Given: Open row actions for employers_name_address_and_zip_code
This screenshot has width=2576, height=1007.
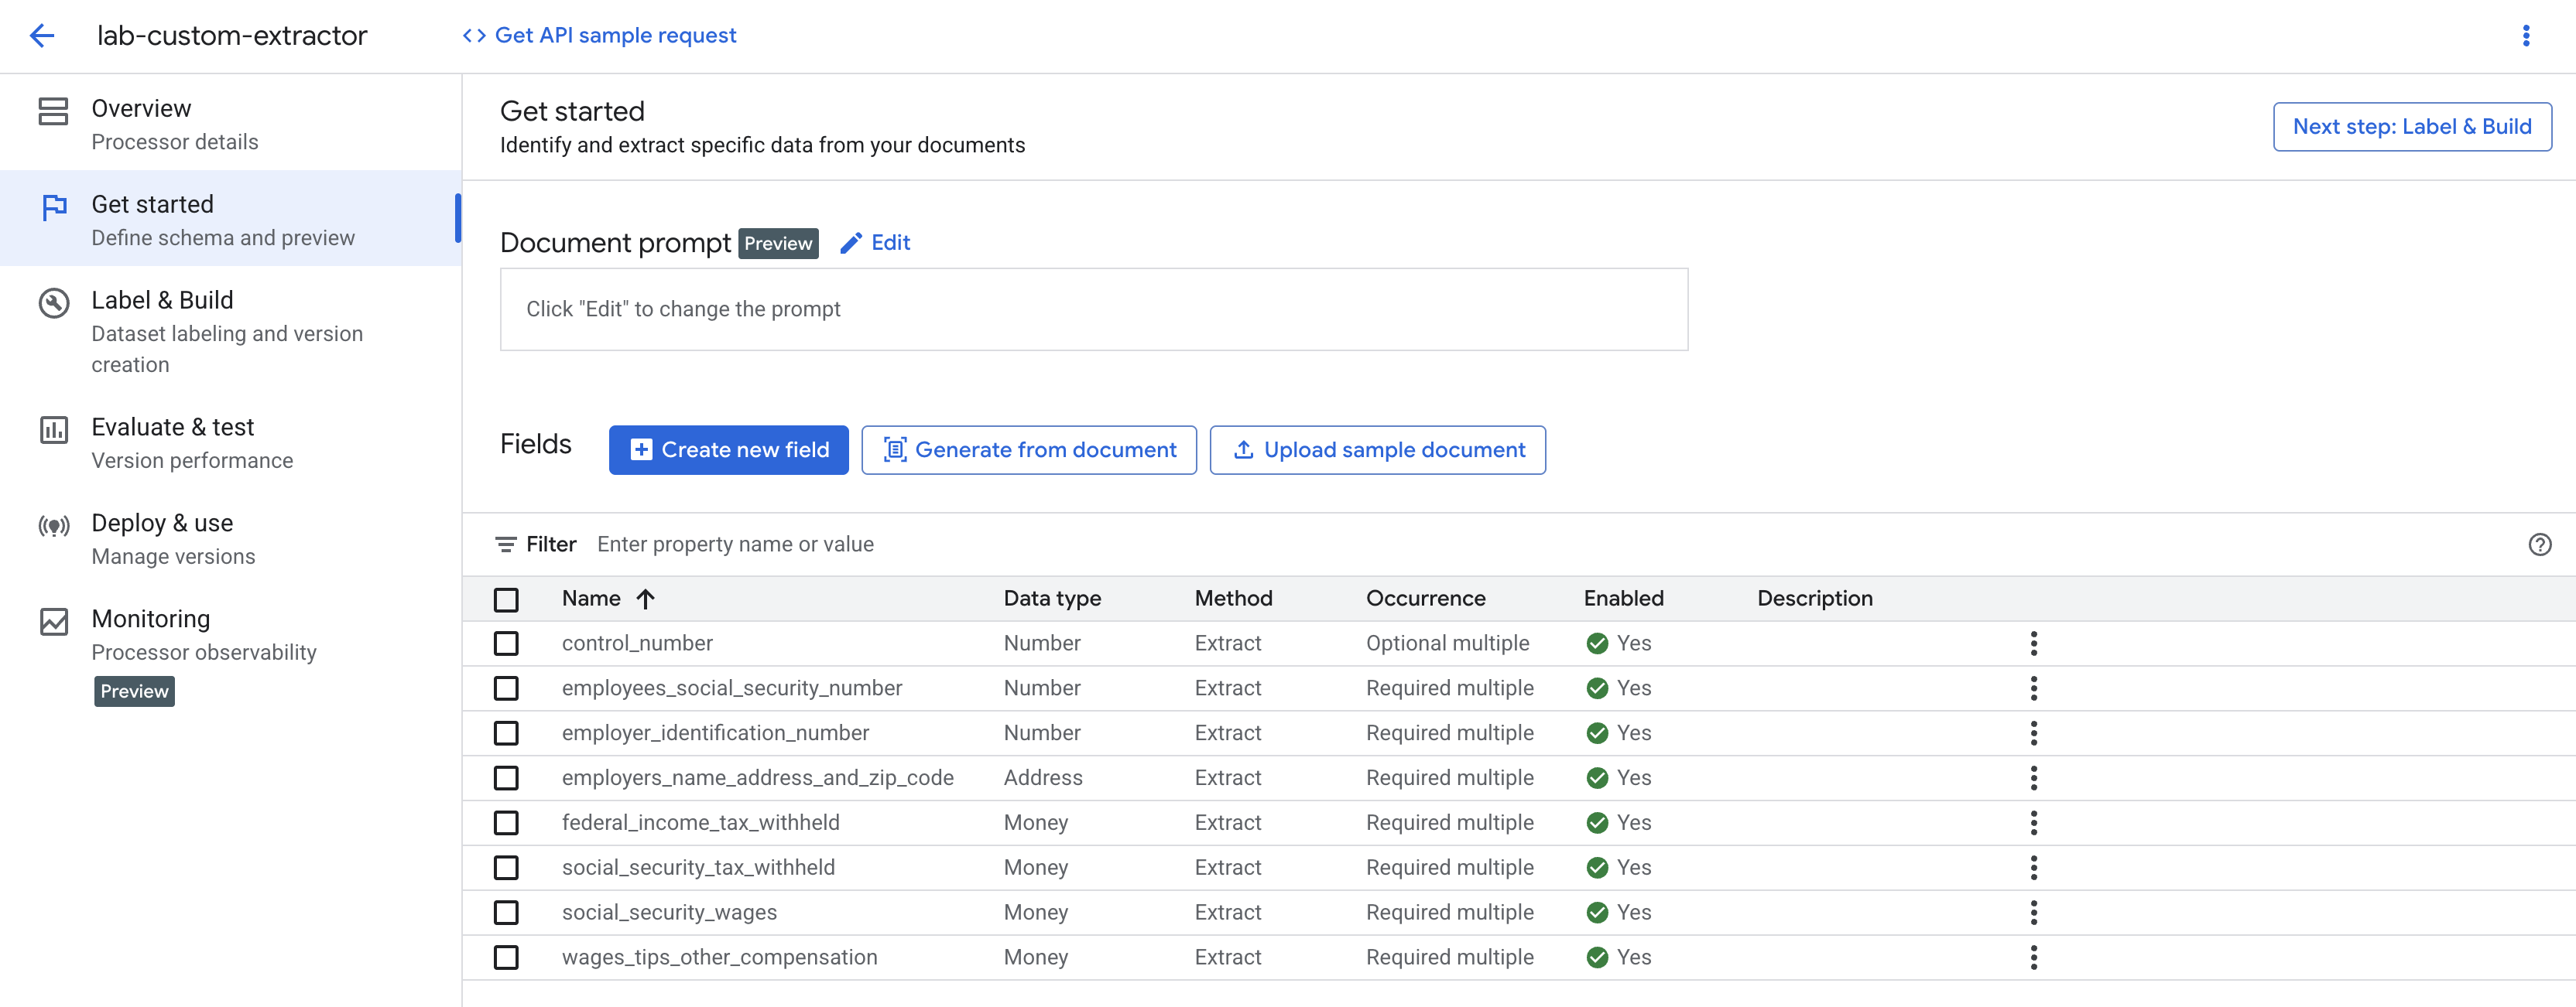Looking at the screenshot, I should (x=2033, y=778).
